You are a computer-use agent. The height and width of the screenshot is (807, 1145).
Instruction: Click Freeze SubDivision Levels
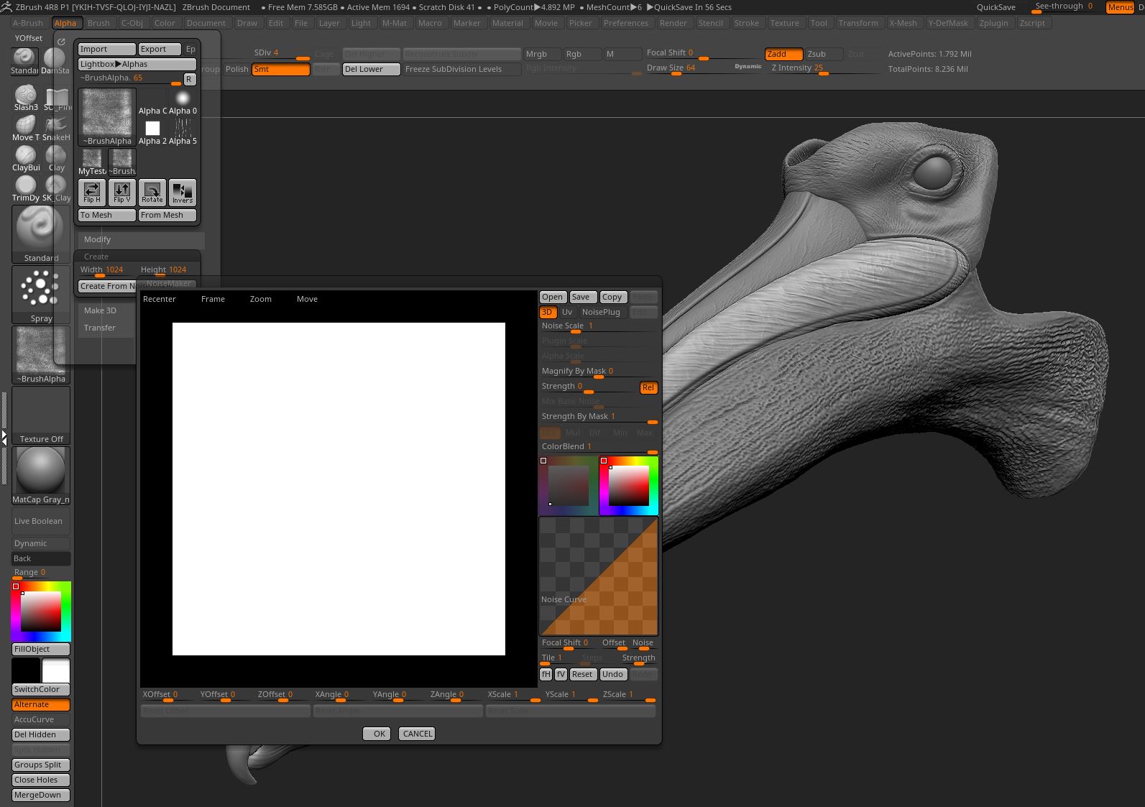pyautogui.click(x=461, y=69)
